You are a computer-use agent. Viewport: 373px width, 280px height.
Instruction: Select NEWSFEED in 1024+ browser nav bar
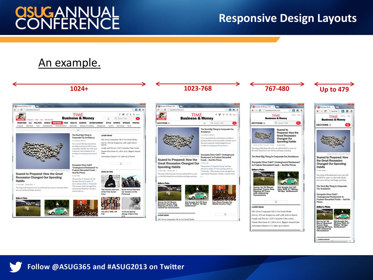[x=22, y=123]
